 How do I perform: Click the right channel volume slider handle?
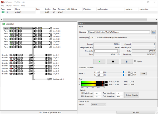coord(124,75)
